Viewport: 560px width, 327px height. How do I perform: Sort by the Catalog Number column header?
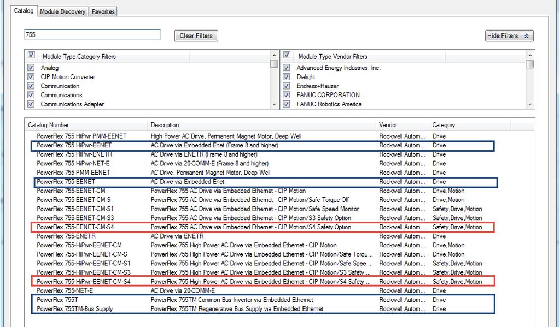pos(86,125)
